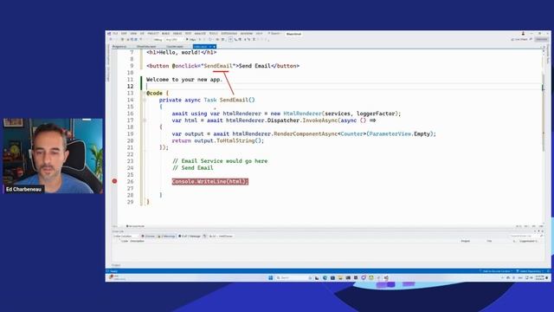Open the BUILD menu
The height and width of the screenshot is (312, 554).
(165, 34)
